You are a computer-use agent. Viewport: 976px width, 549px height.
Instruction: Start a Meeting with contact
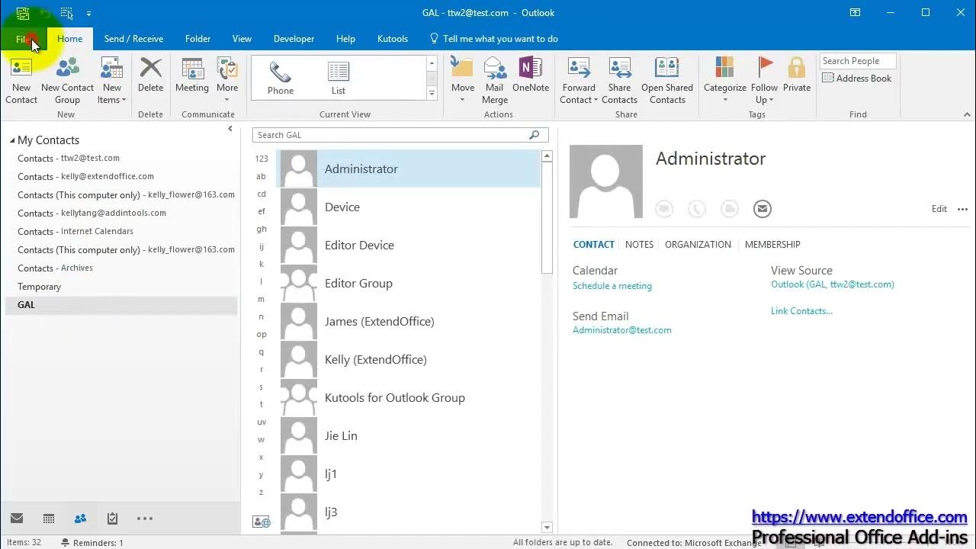pyautogui.click(x=192, y=75)
